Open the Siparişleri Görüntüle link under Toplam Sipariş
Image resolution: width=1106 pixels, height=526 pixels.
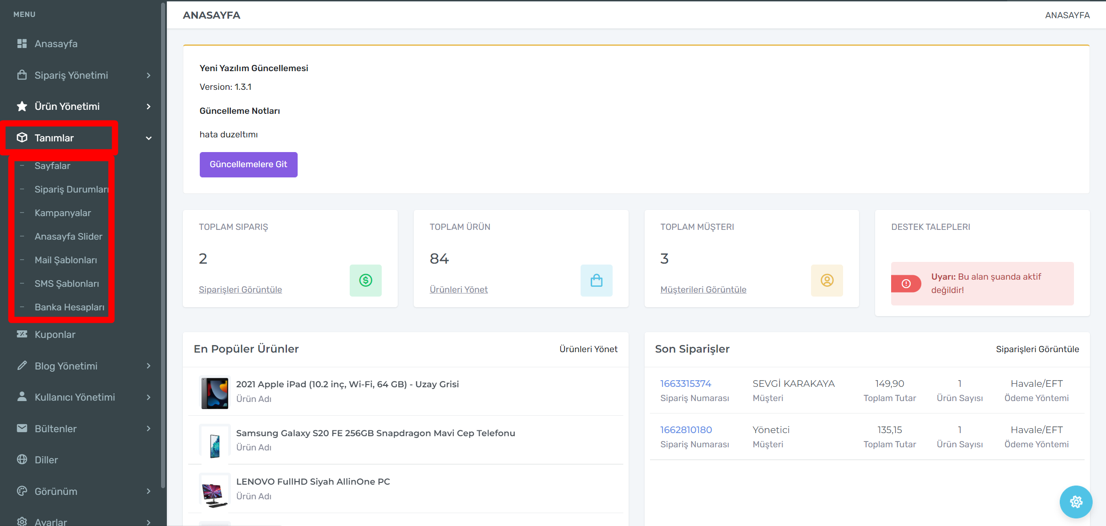tap(240, 289)
